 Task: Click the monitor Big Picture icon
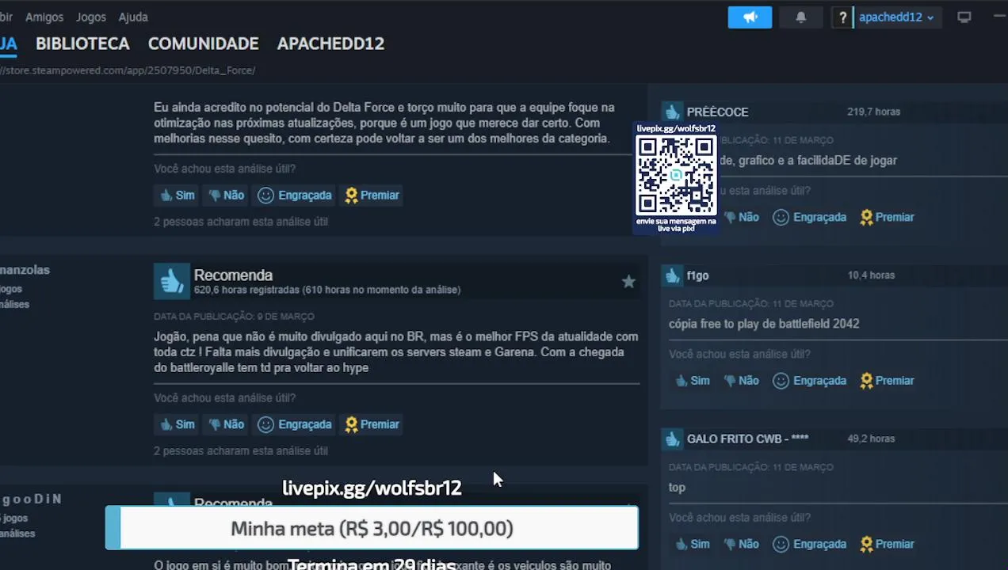click(964, 17)
